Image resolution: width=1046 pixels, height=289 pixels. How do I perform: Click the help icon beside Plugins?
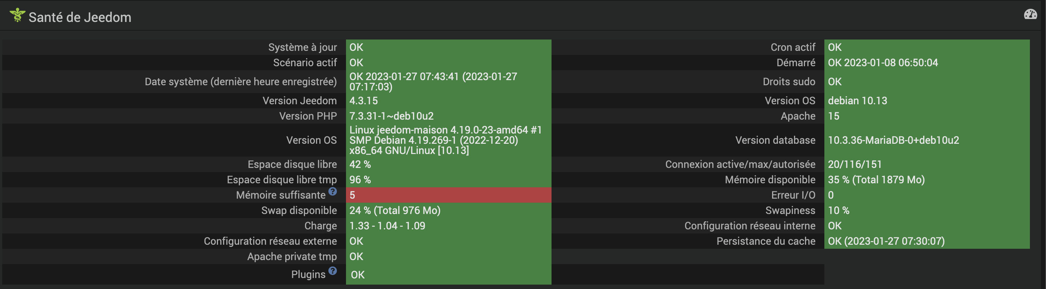click(332, 271)
